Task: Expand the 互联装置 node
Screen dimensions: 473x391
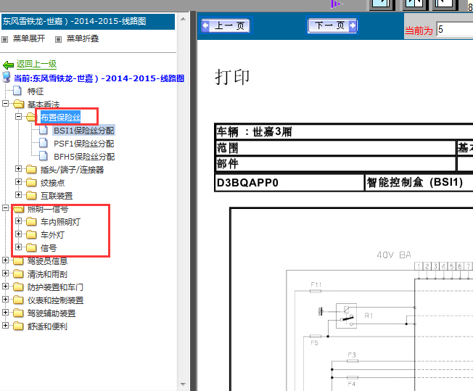Action: point(18,195)
